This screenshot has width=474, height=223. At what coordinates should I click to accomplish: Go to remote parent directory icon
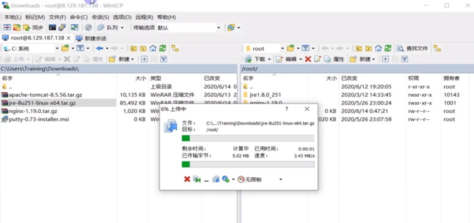359,49
